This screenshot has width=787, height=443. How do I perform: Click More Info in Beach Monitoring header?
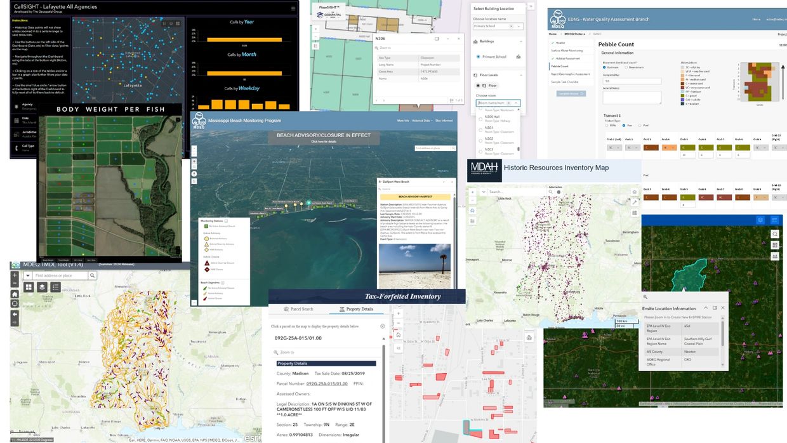point(403,121)
